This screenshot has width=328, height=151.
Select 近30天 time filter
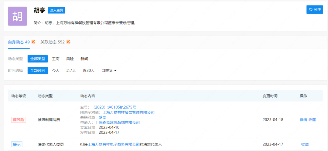pyautogui.click(x=89, y=70)
